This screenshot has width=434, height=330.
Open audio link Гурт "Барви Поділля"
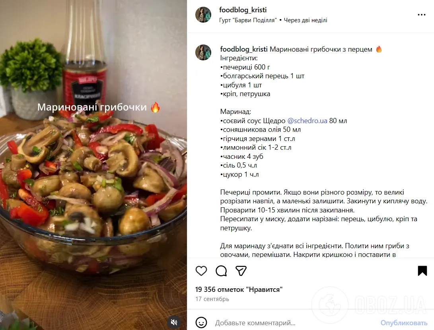point(248,20)
